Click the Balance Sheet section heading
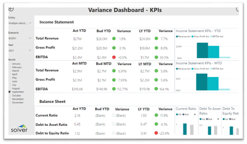 click(52, 102)
